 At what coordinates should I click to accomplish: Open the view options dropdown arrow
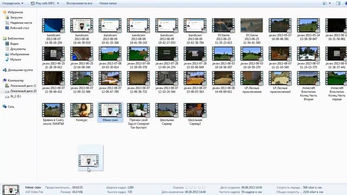[x=330, y=3]
